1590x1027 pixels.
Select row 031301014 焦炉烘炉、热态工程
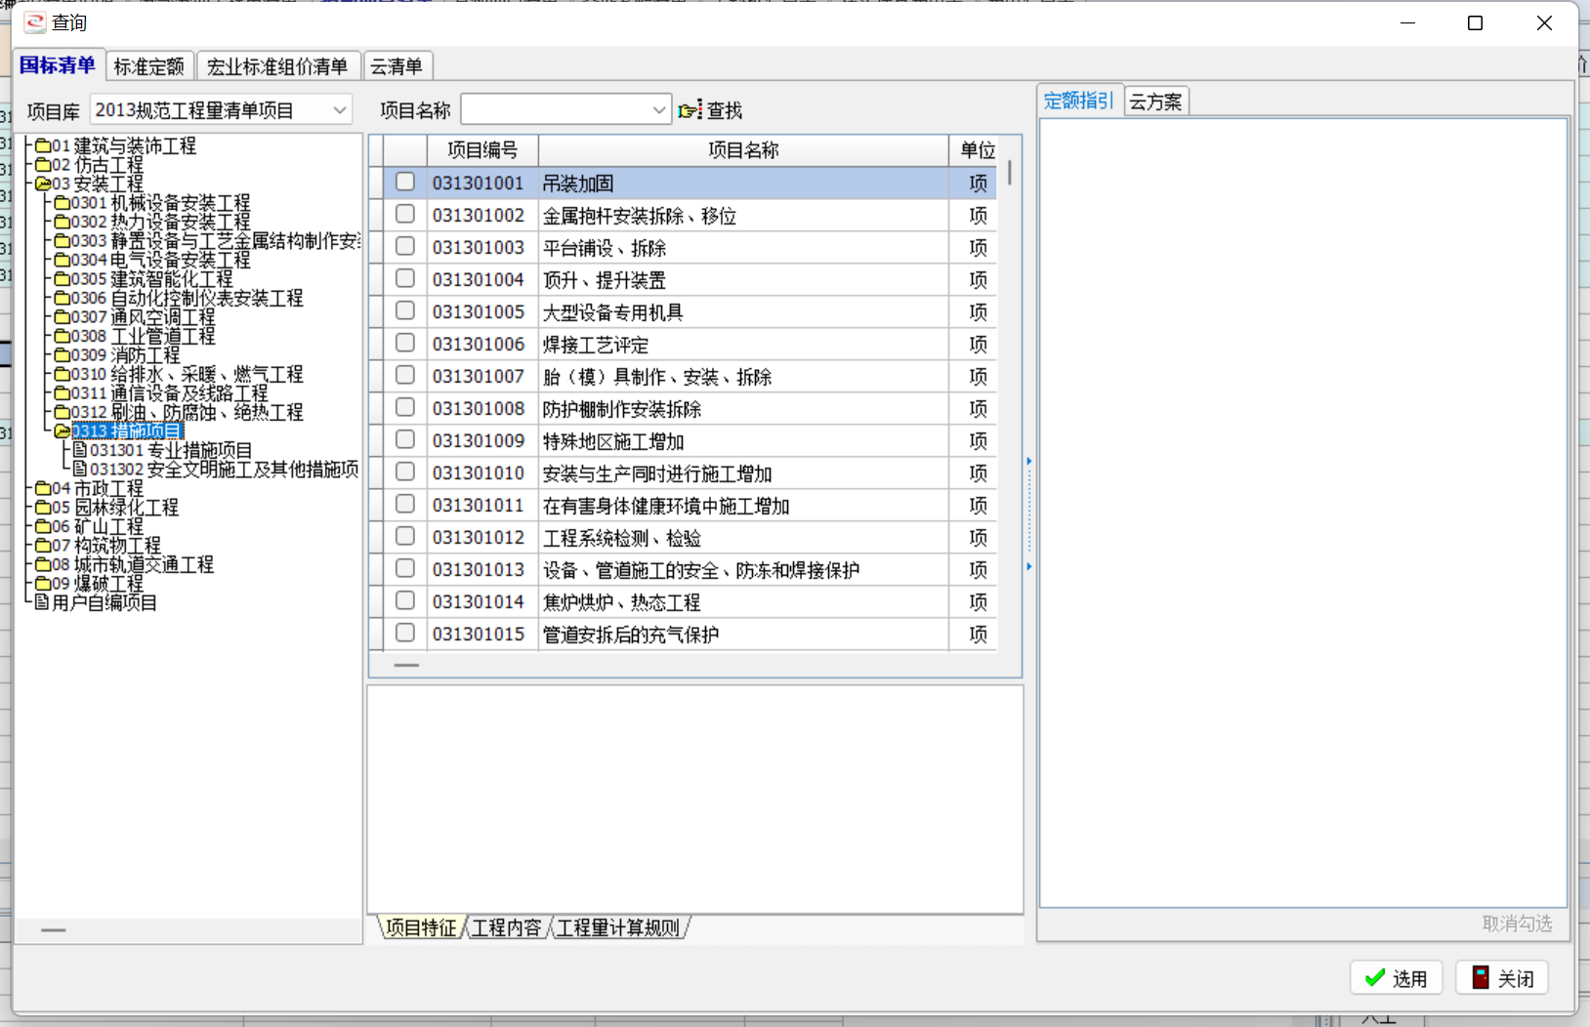690,602
